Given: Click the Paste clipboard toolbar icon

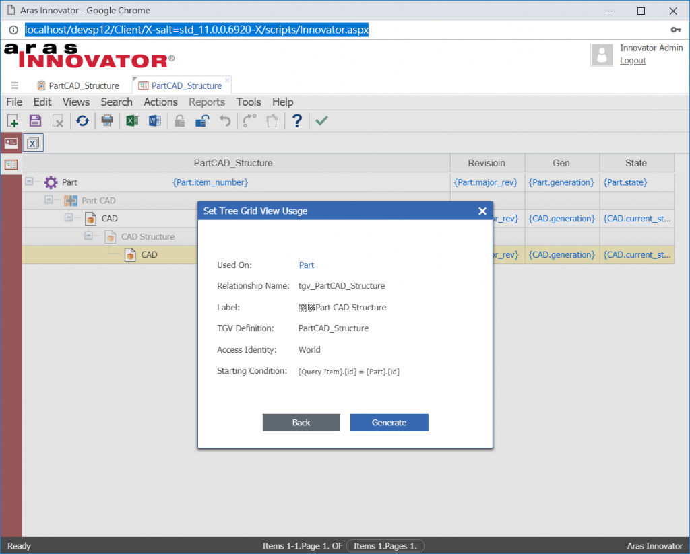Looking at the screenshot, I should [272, 120].
